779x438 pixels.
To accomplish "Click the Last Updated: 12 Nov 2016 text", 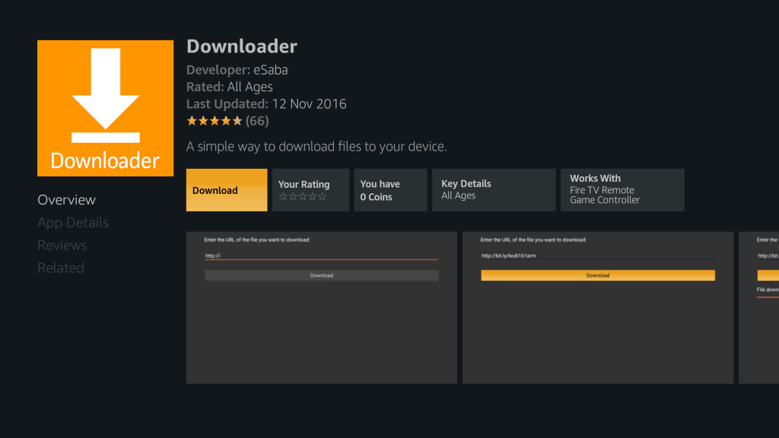I will pyautogui.click(x=266, y=103).
